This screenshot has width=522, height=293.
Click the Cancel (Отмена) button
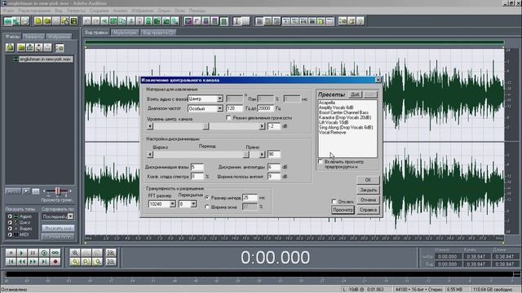click(368, 199)
